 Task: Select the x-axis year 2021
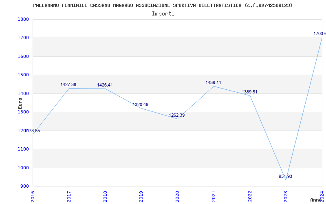coord(214,196)
